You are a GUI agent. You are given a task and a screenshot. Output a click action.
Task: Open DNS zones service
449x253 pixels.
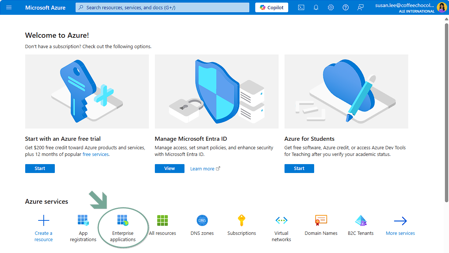click(202, 221)
